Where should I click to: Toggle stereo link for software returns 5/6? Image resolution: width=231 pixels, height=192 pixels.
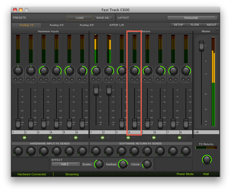pyautogui.click(x=154, y=137)
